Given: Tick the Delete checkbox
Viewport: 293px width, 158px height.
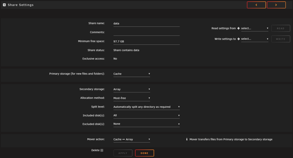Looking at the screenshot, I should coord(102,150).
